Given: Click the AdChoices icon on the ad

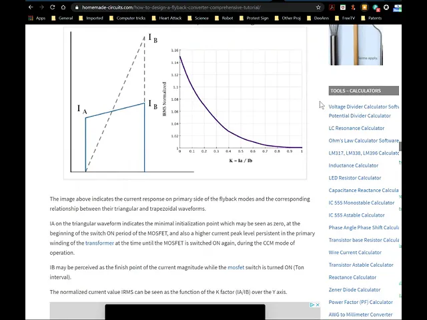Looking at the screenshot, I should coord(312,305).
